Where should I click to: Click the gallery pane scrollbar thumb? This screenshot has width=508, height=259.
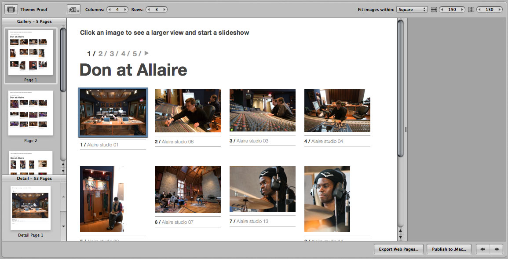pos(63,60)
